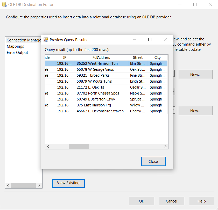Viewport: 218px width, 210px height.
Task: Select the Connection Manager page
Action: 24,40
